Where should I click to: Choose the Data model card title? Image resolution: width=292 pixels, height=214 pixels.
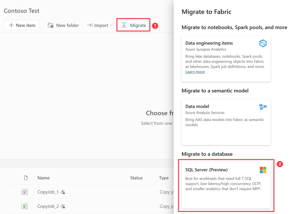click(x=197, y=106)
